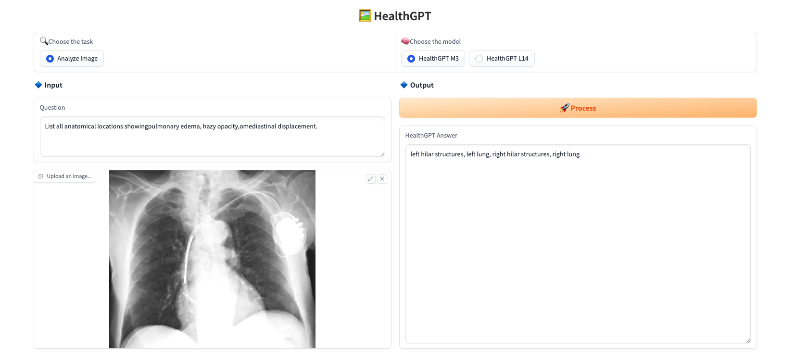Screen dimensions: 795x356
Task: Click the magnifier icon beside Choose the task
Action: tap(44, 41)
